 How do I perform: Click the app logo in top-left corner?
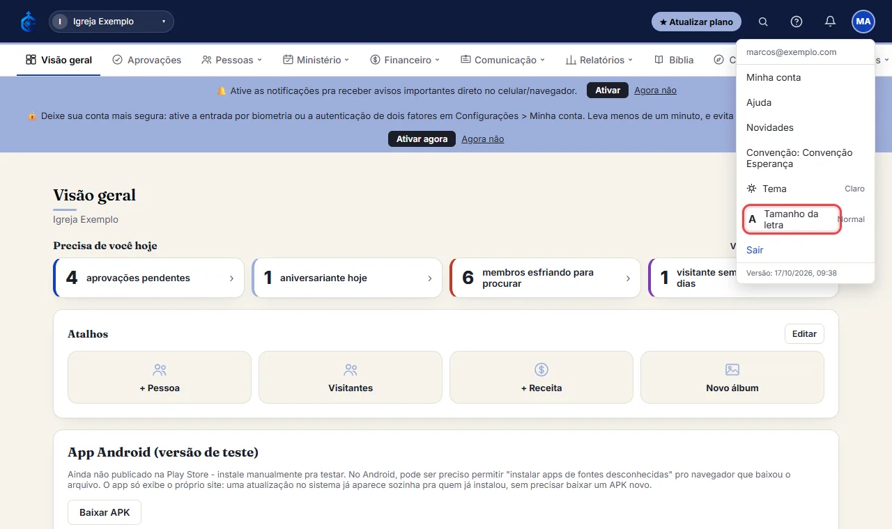(28, 22)
